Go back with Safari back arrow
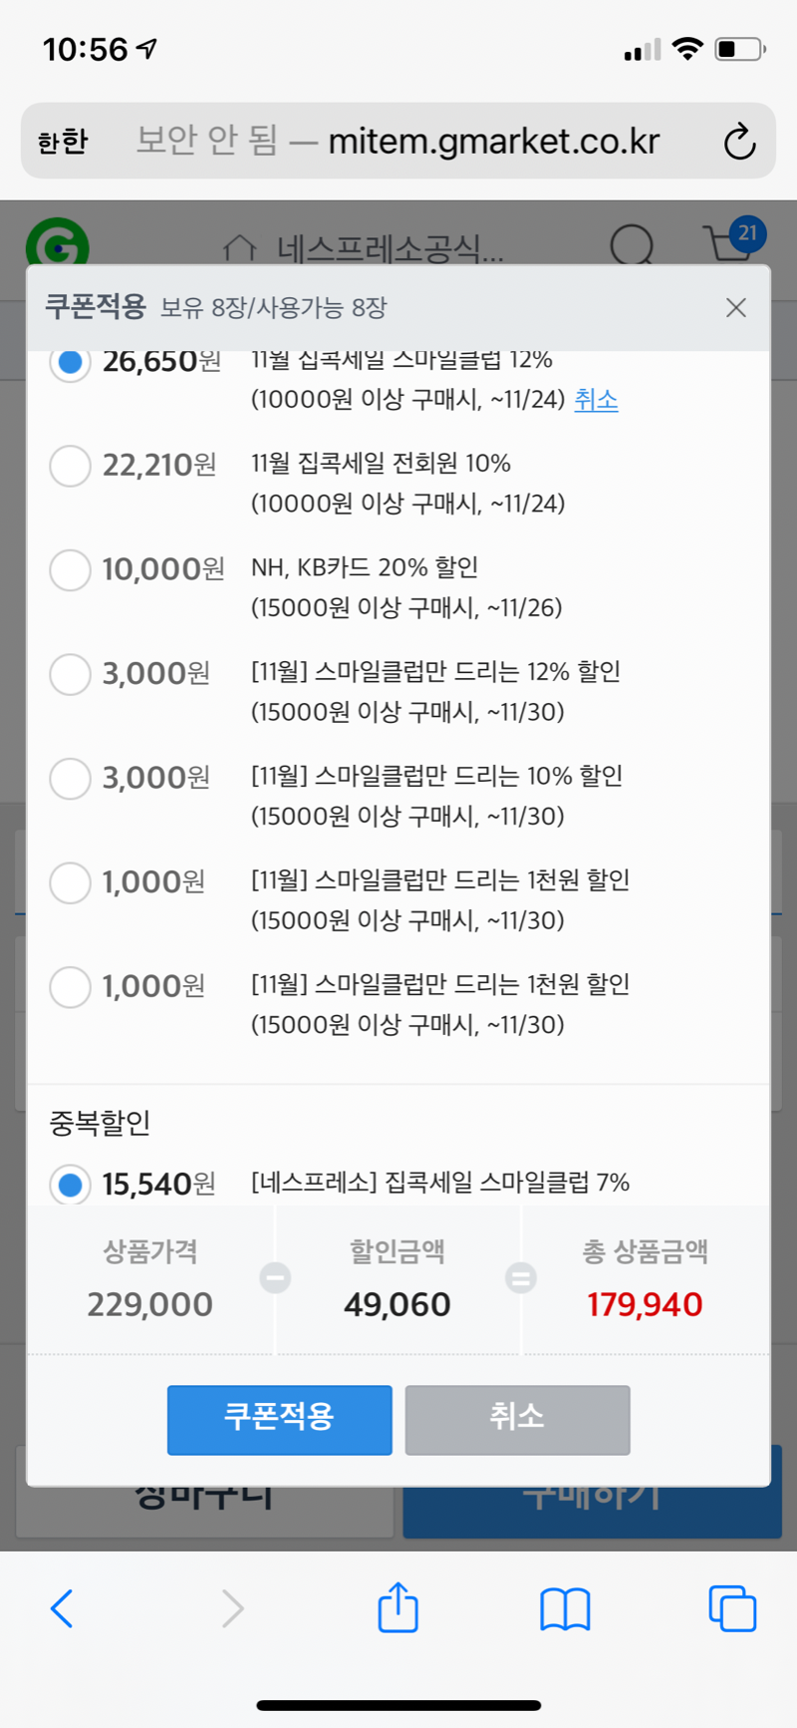Screen dimensions: 797x1728 [62, 1608]
